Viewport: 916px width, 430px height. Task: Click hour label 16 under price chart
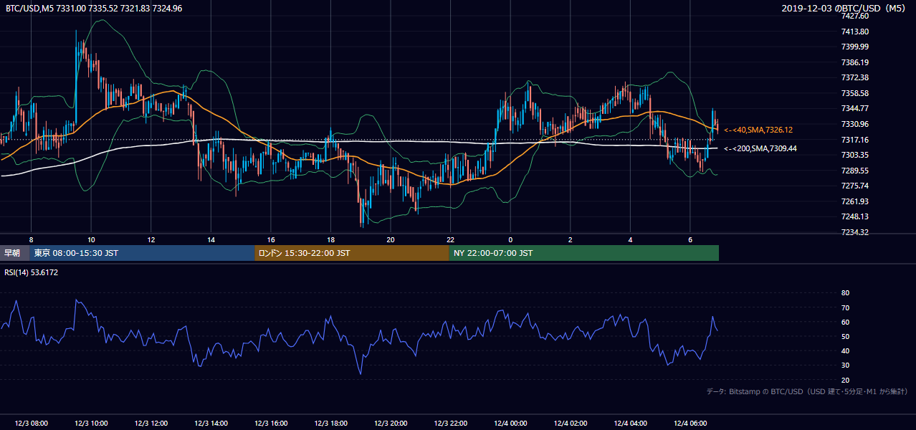[270, 239]
